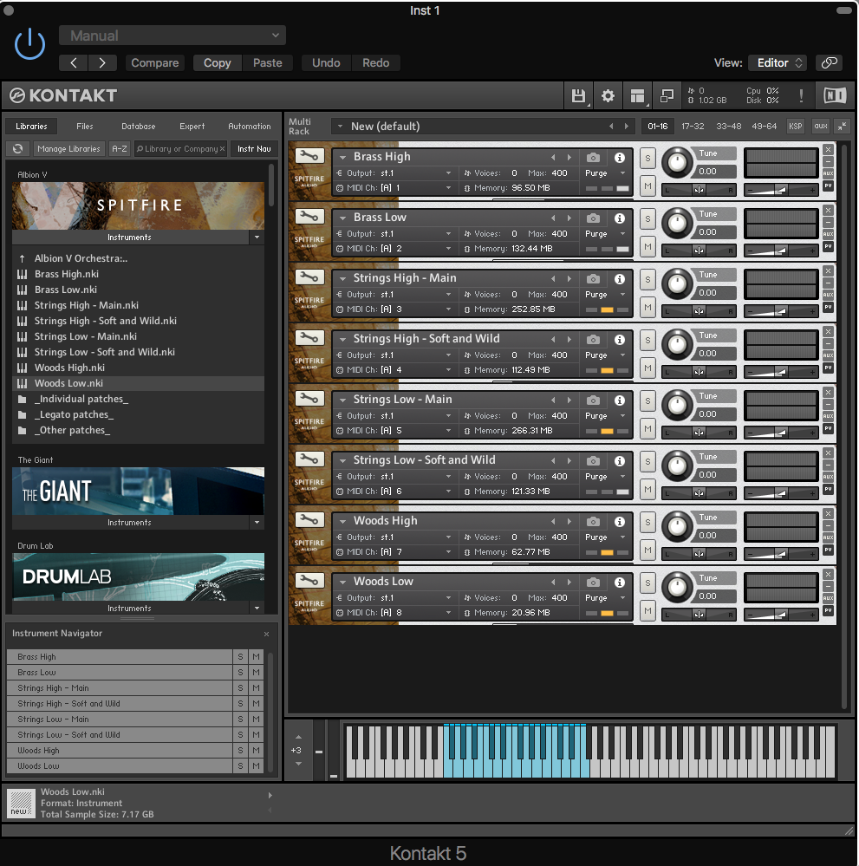Expand The Giant Instruments dropdown arrow

257,523
